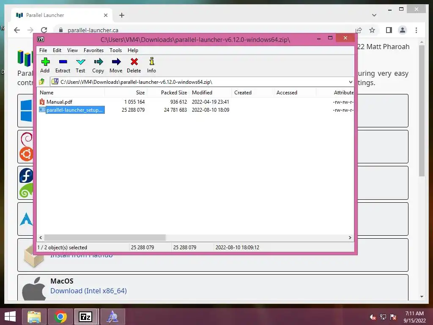Open the Favorites menu
The image size is (433, 325).
[93, 50]
